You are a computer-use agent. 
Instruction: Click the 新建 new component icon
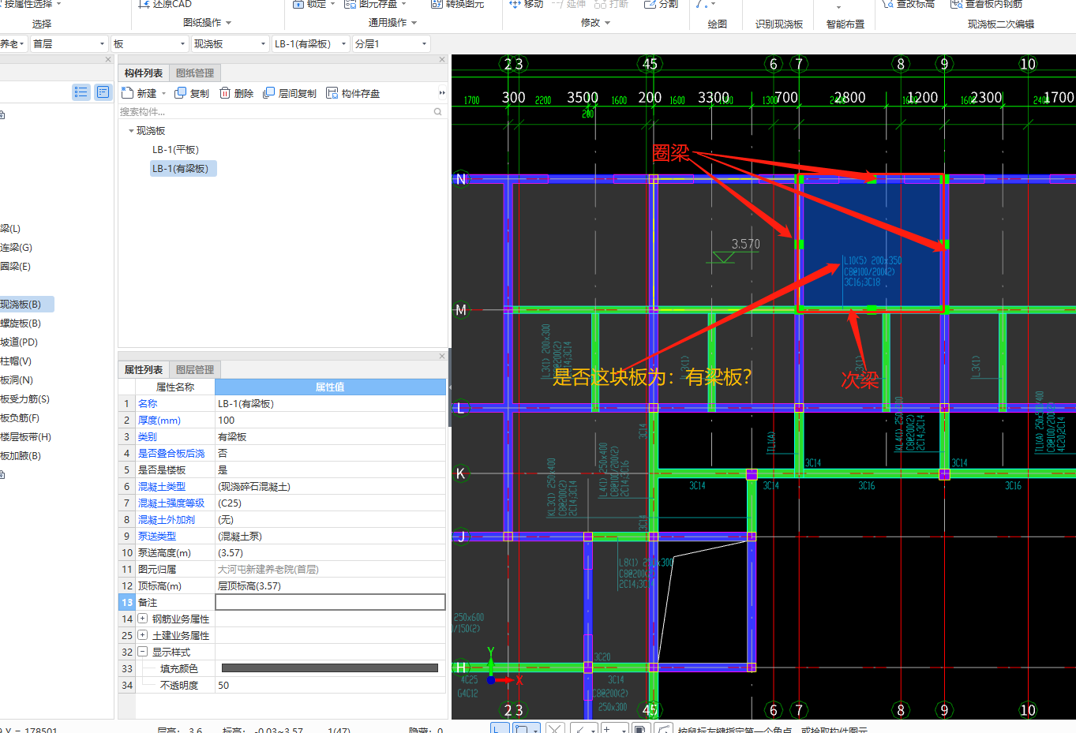pos(127,93)
